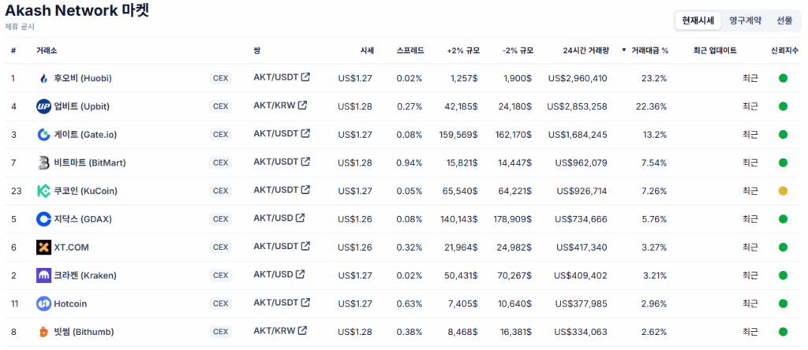Click the Upbit logo icon
This screenshot has width=808, height=350.
coord(44,106)
